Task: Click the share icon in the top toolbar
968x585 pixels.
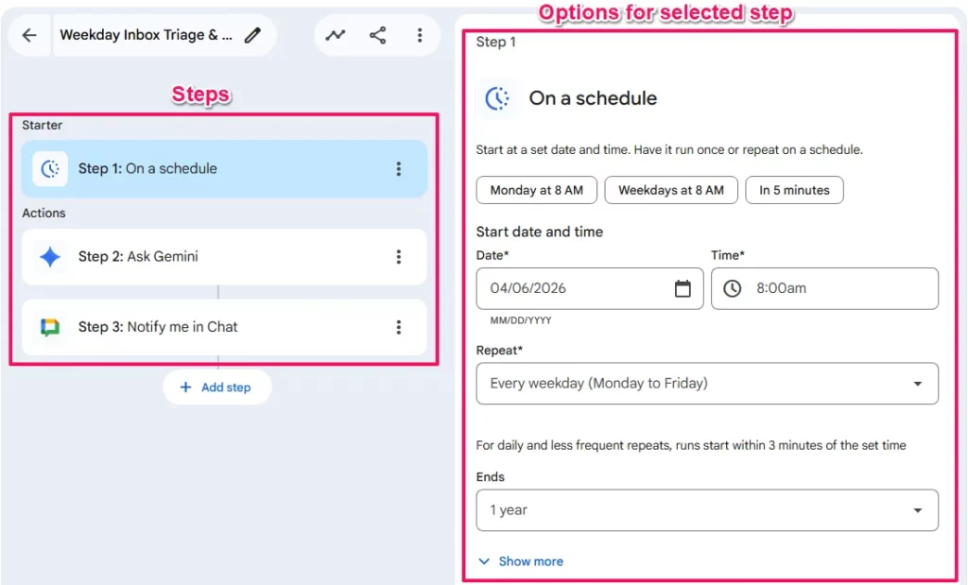Action: (x=378, y=34)
